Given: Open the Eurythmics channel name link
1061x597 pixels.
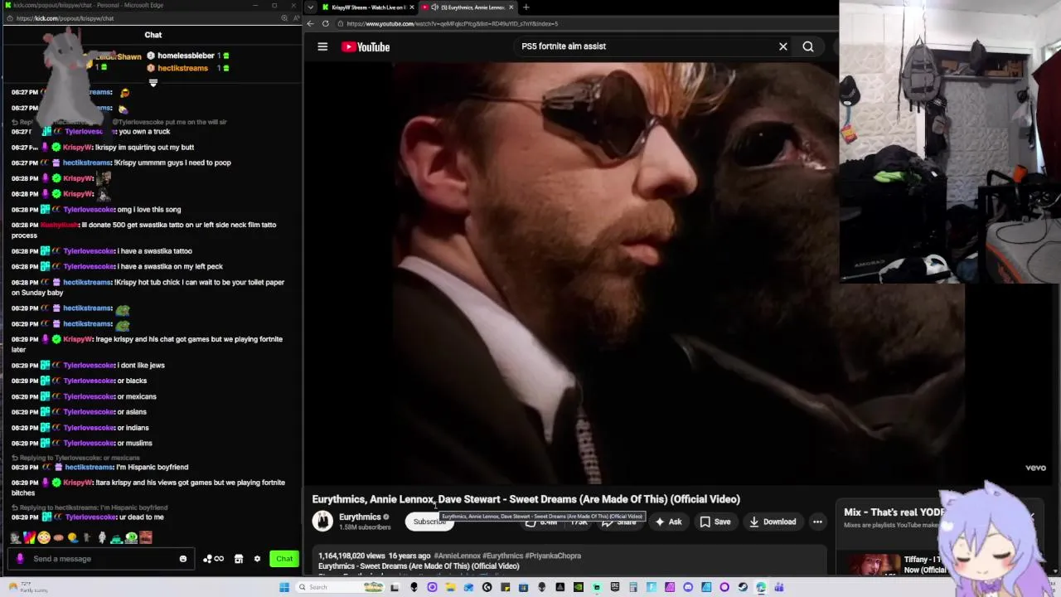Looking at the screenshot, I should tap(360, 517).
